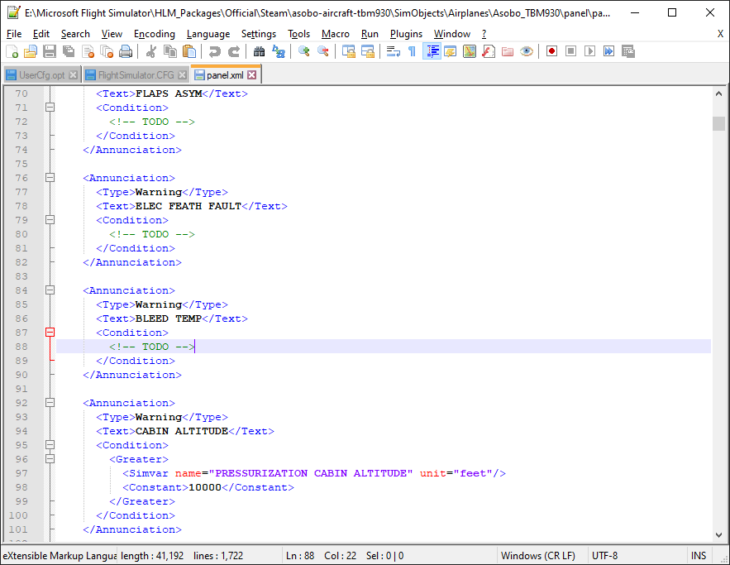Click the Close document toolbar icon

tap(88, 51)
